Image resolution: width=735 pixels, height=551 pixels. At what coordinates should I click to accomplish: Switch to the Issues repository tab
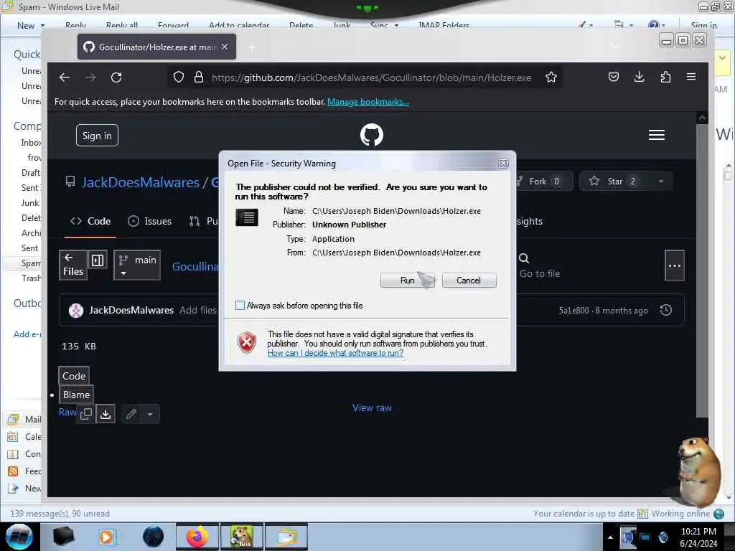pyautogui.click(x=150, y=221)
